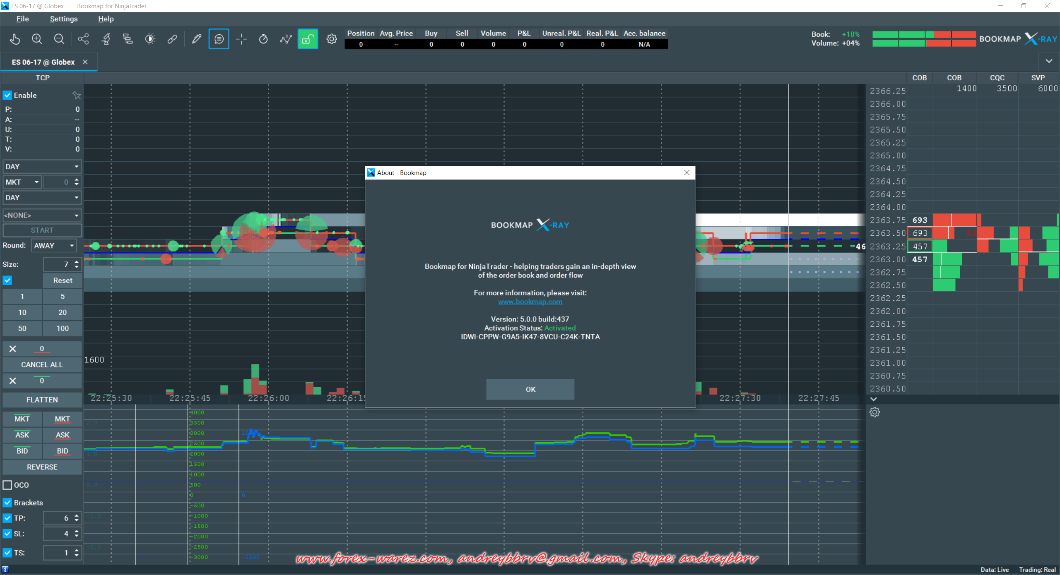Click the microscope icon in toolbar
This screenshot has height=575, width=1060.
[x=106, y=39]
